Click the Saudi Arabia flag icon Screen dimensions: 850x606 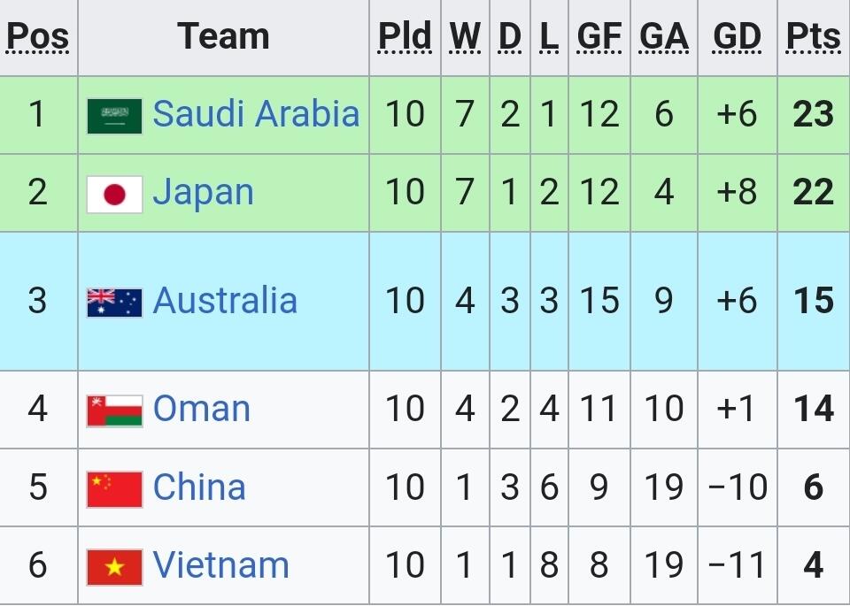pyautogui.click(x=114, y=116)
